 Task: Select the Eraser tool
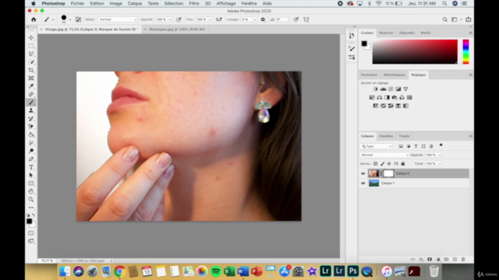tap(31, 127)
